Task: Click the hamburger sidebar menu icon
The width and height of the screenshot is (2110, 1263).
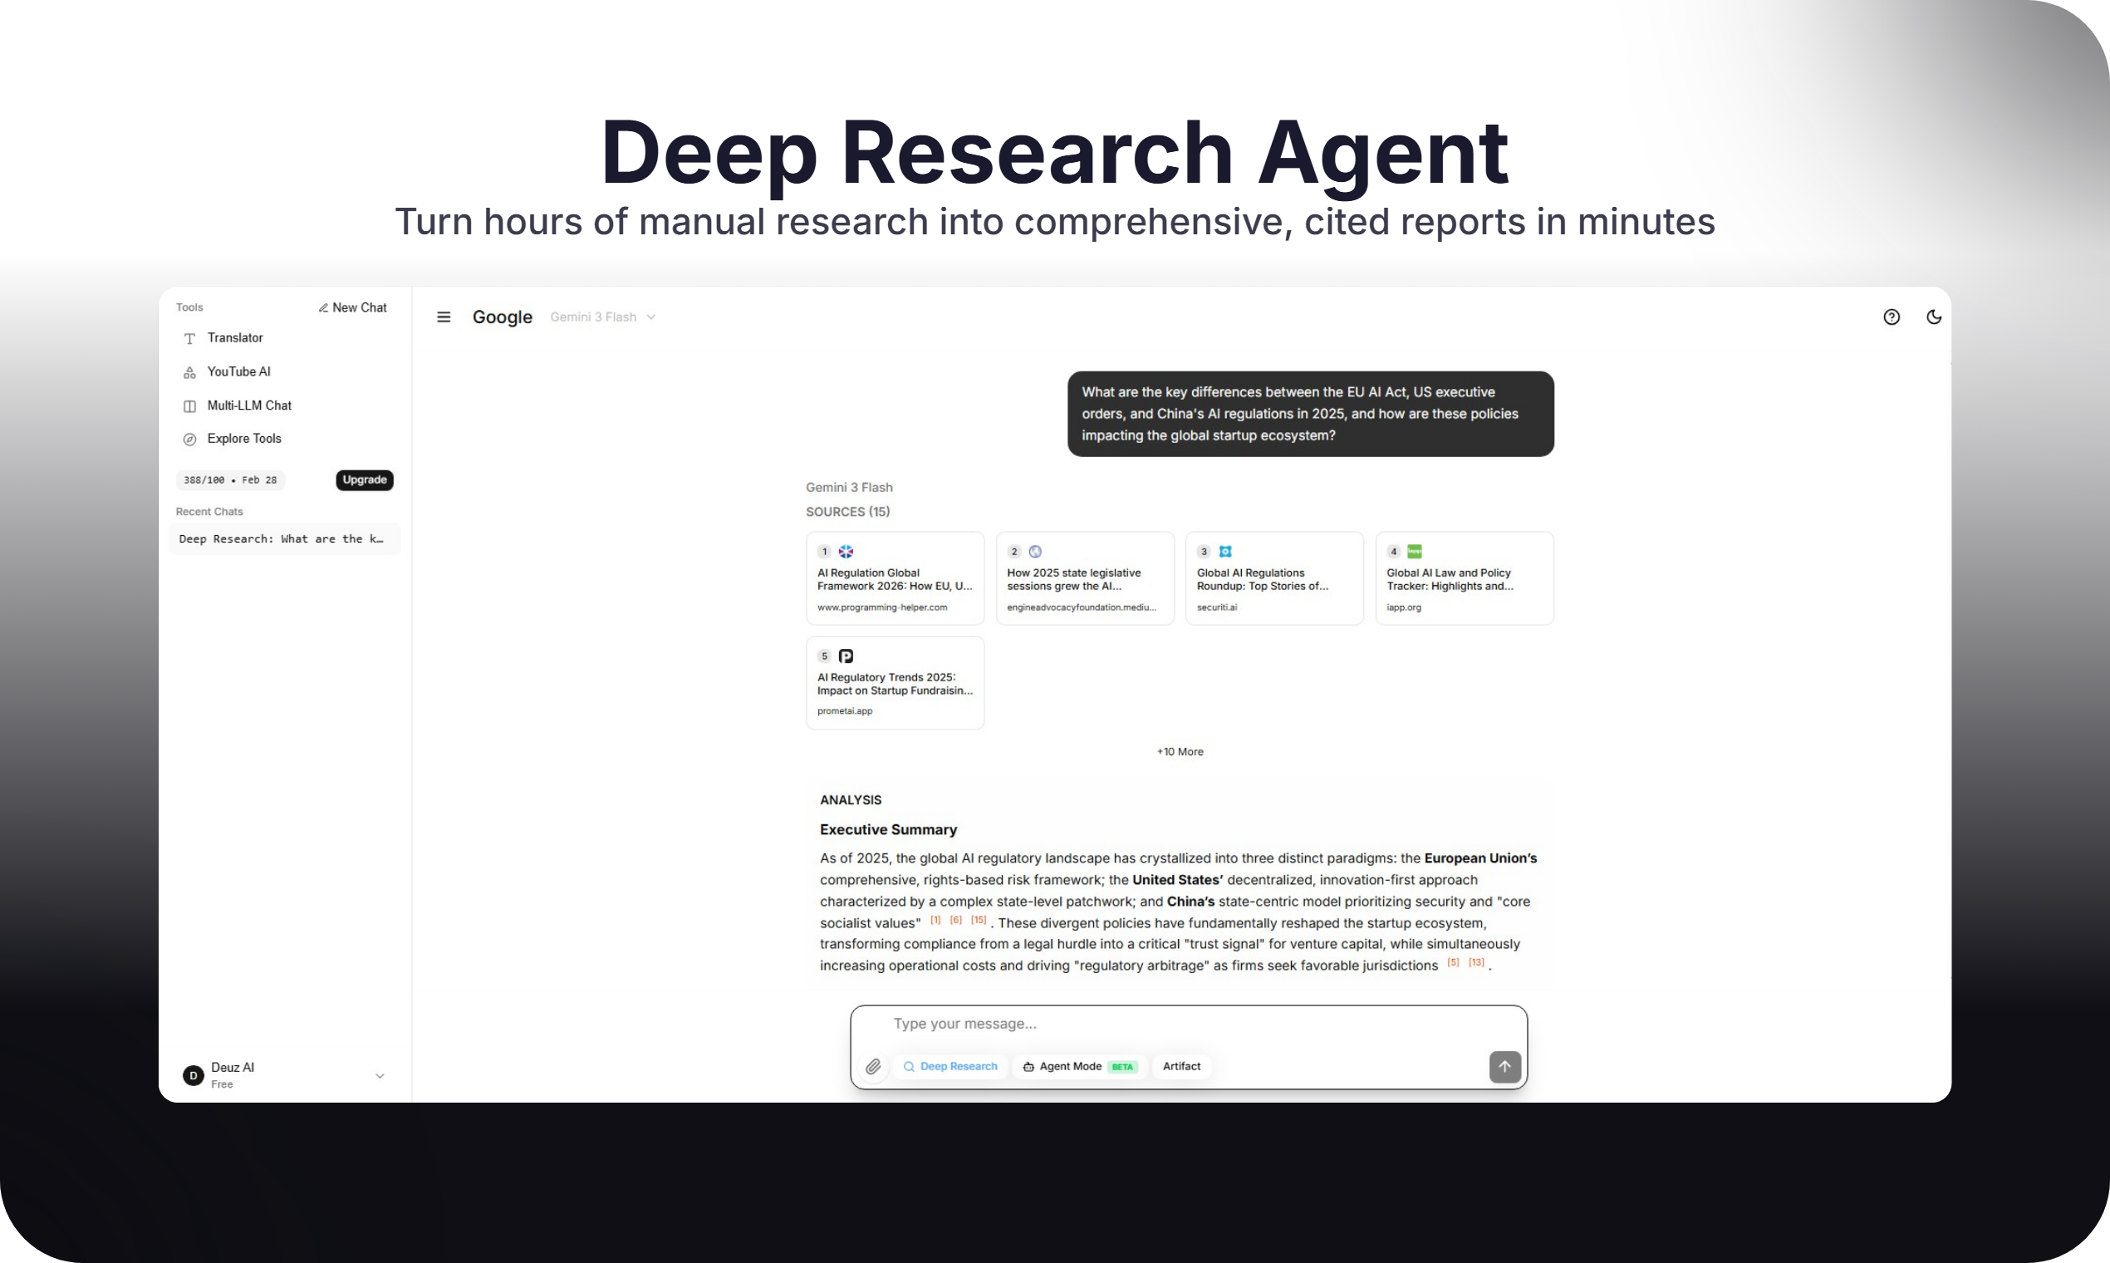Action: click(x=444, y=317)
